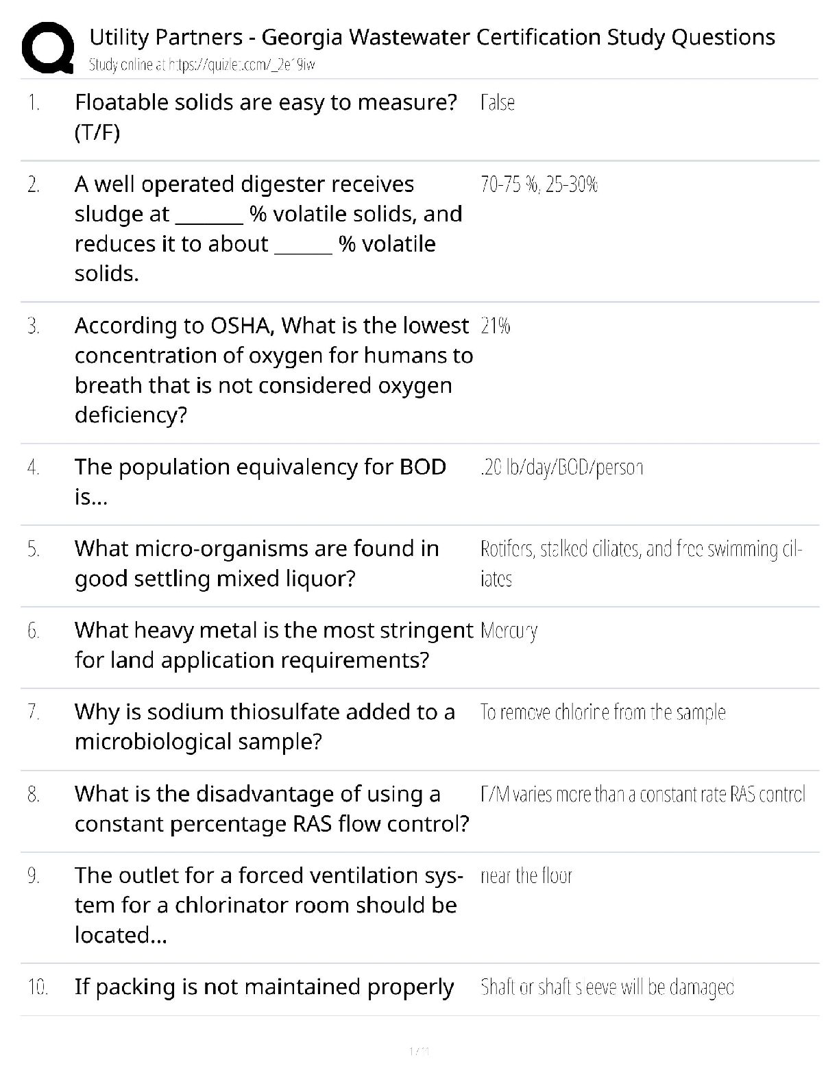Click the "70-75 %, 25-30%" answer

tap(539, 184)
